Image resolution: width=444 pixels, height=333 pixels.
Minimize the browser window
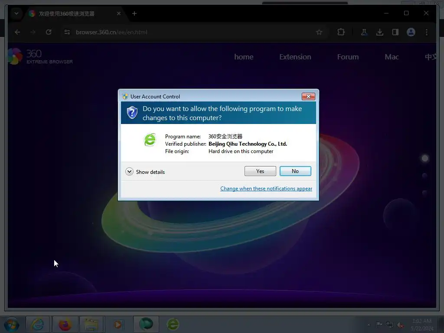point(386,13)
